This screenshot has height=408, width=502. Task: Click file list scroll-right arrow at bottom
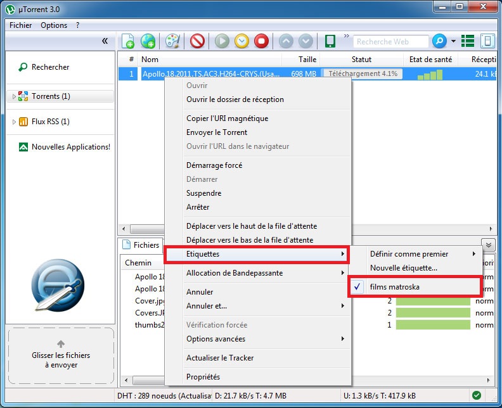click(x=488, y=380)
